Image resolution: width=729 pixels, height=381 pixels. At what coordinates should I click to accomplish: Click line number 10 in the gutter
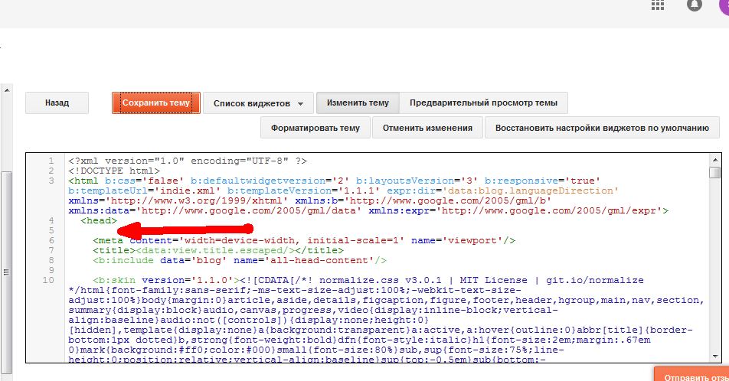[x=48, y=280]
